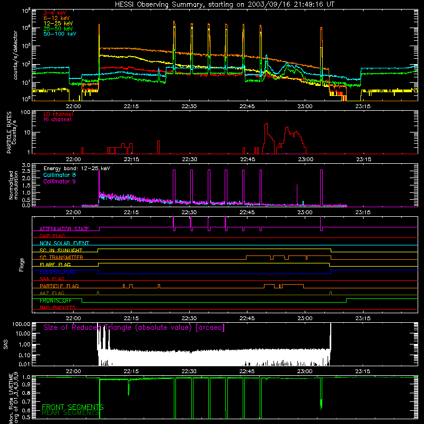Click the green '25-50 keV' legend entry

[x=58, y=29]
